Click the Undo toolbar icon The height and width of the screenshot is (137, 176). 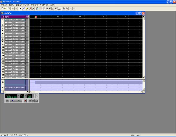[13, 9]
